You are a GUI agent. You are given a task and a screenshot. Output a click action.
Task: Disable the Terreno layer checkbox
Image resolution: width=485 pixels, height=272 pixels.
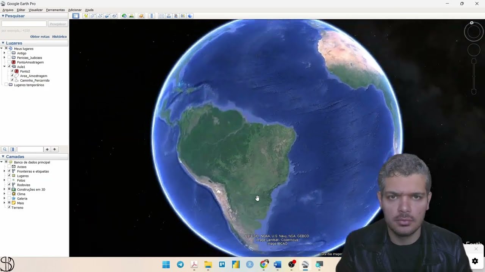tap(9, 207)
